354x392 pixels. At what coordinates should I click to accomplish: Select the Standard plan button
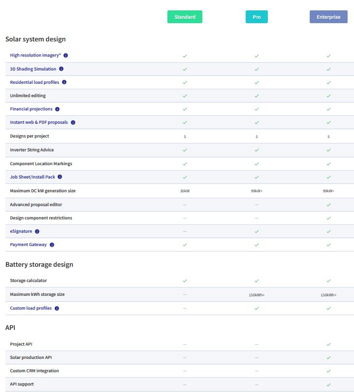185,17
